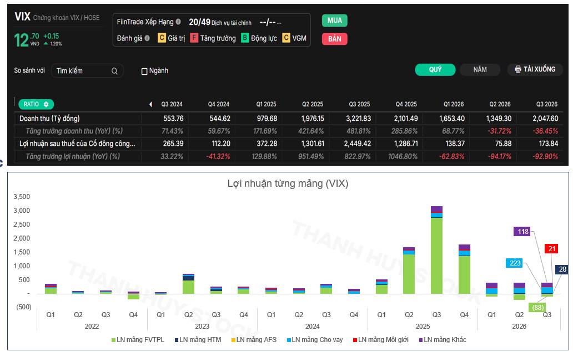Click the red LN mảng Môi giới legend swatch
This screenshot has height=352, width=573.
coord(355,340)
